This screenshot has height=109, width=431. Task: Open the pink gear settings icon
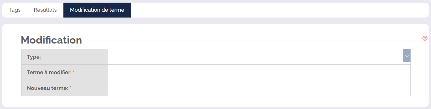click(425, 38)
